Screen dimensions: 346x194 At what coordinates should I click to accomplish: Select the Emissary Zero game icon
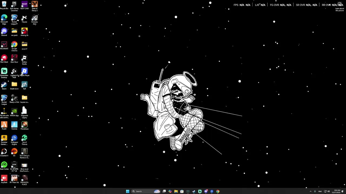pos(35,20)
